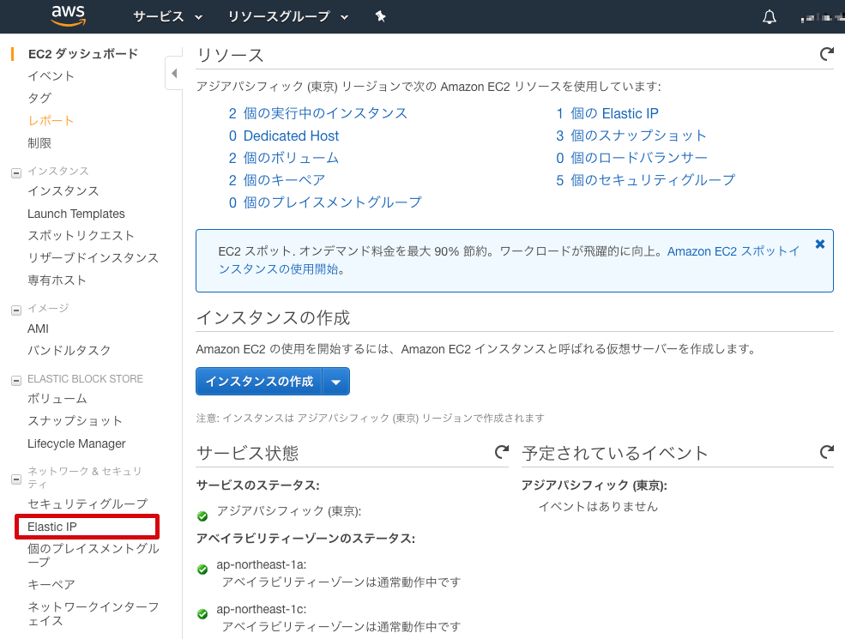Open リザーブドインスタンス in sidebar

(x=94, y=258)
